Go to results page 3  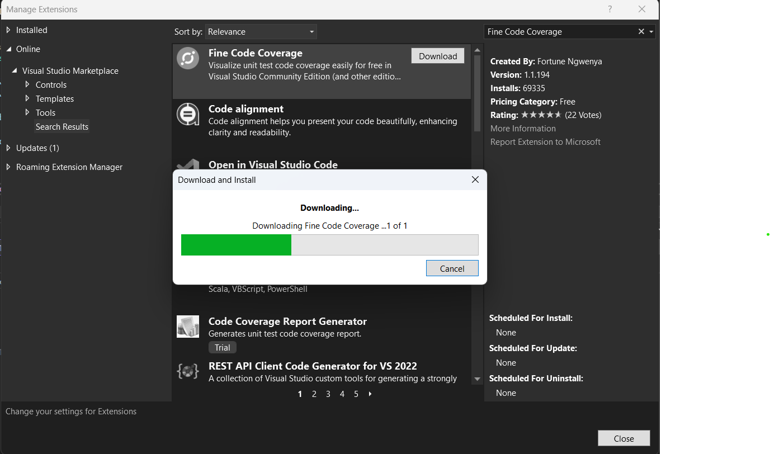point(328,394)
